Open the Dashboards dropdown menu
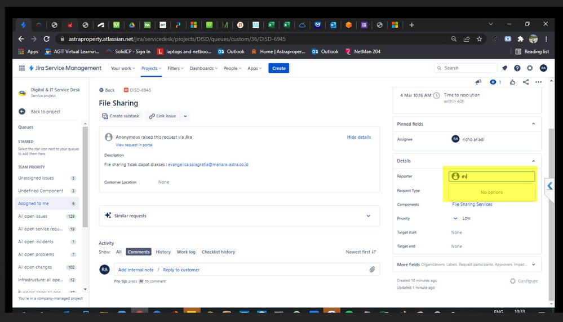The width and height of the screenshot is (563, 322). (203, 68)
